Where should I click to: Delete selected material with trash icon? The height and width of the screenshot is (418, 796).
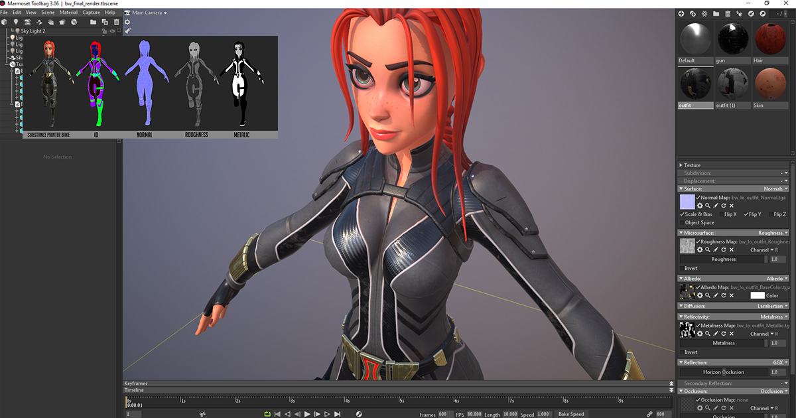point(728,13)
